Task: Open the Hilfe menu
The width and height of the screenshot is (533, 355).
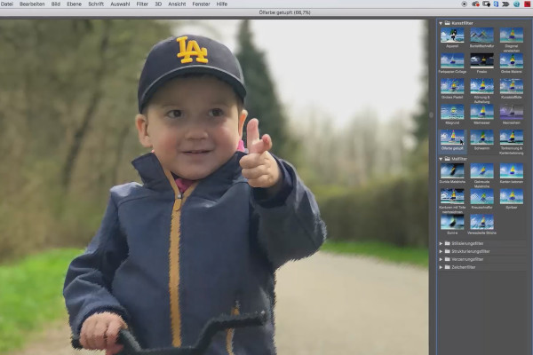Action: [x=222, y=4]
